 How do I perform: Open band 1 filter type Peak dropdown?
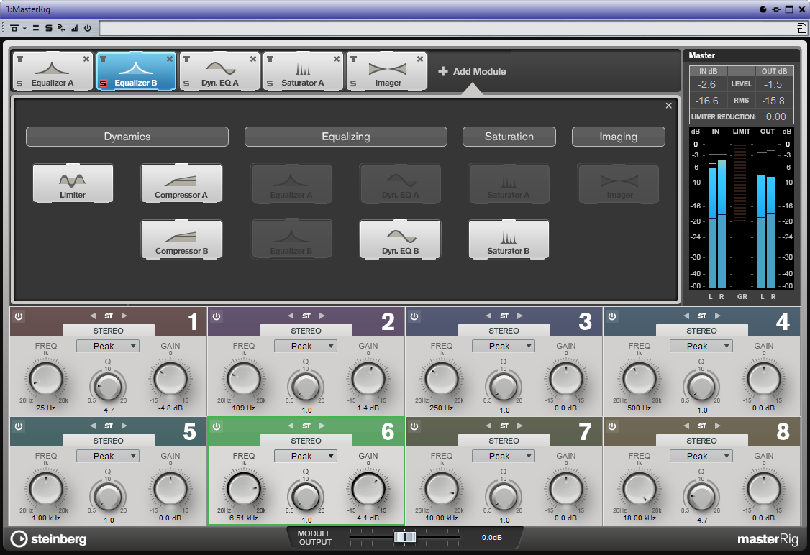tap(108, 346)
